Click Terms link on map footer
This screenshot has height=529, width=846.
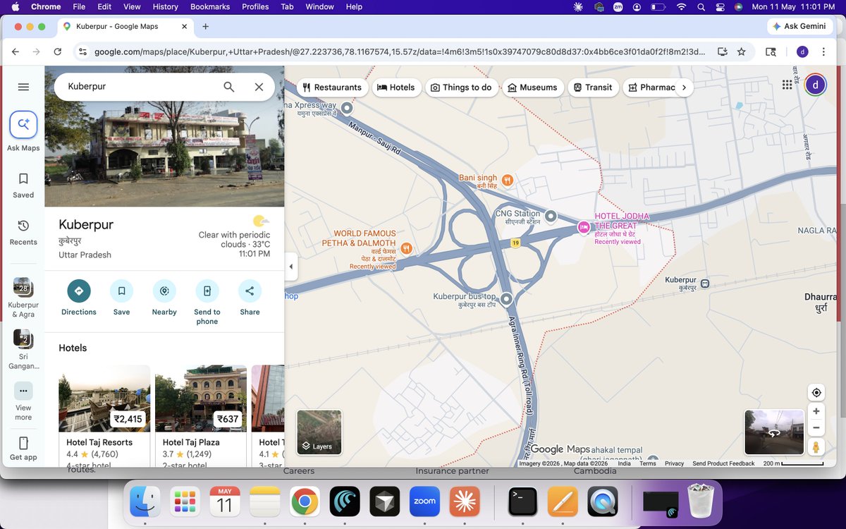(x=648, y=463)
